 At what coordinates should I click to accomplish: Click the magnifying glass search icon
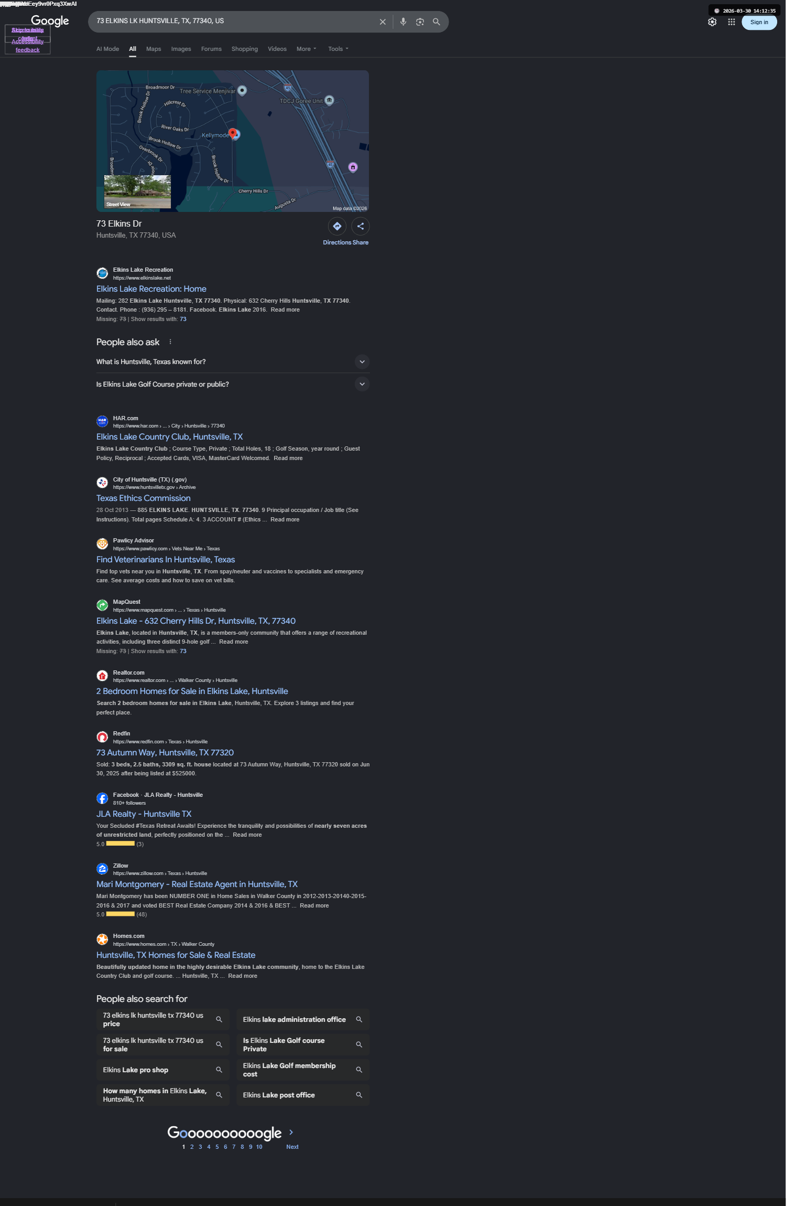[436, 22]
